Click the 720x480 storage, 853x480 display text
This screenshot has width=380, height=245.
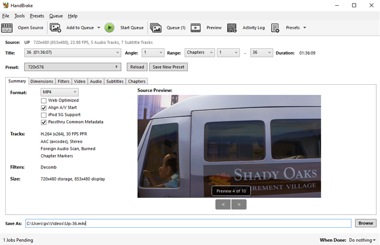(73, 179)
